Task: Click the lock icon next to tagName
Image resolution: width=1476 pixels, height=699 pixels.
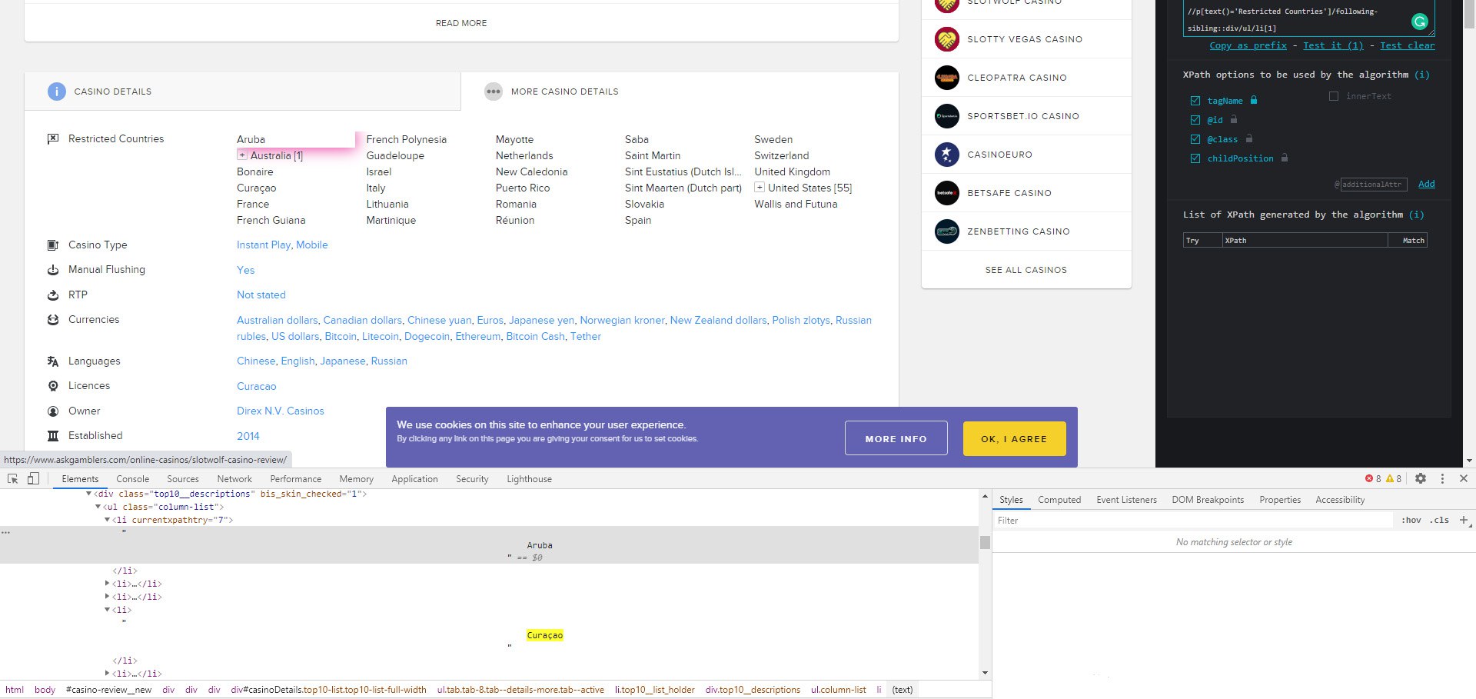Action: (1254, 100)
